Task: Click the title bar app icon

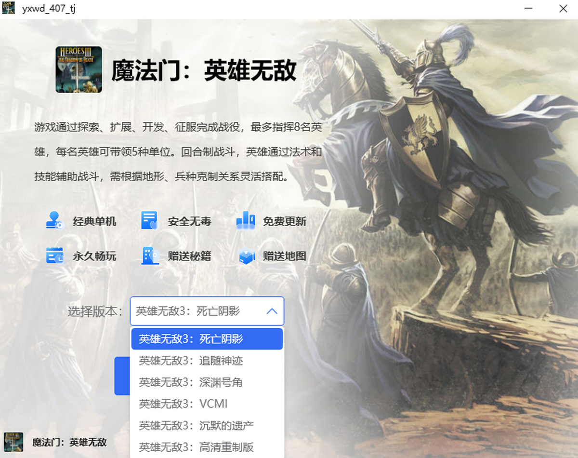Action: click(x=9, y=8)
